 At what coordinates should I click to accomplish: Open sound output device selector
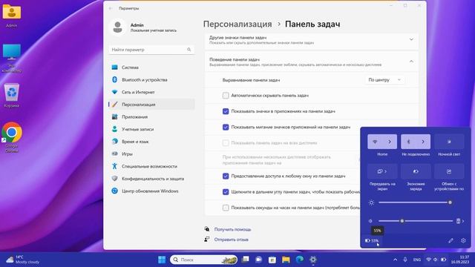click(460, 221)
